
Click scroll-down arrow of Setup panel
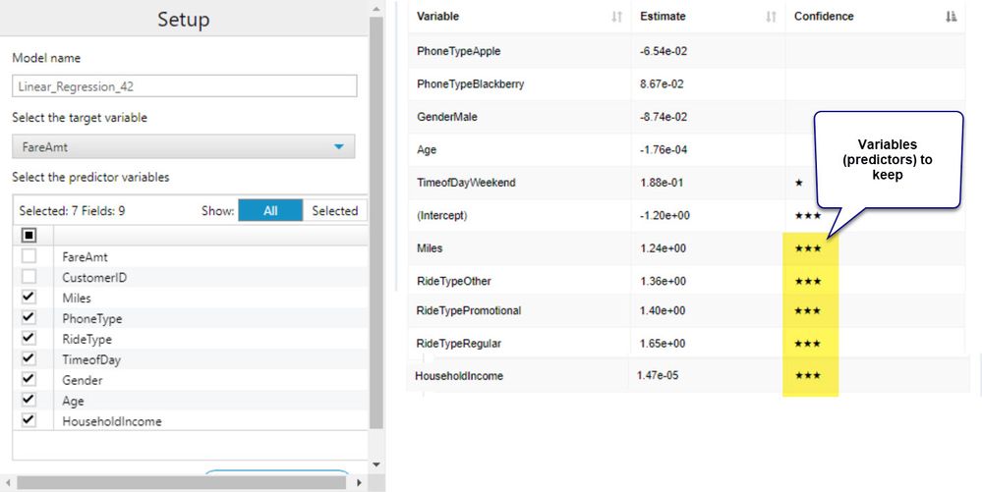375,465
